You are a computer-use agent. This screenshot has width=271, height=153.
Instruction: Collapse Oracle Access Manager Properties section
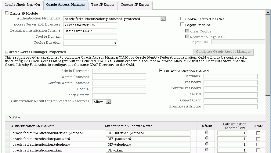(7, 52)
